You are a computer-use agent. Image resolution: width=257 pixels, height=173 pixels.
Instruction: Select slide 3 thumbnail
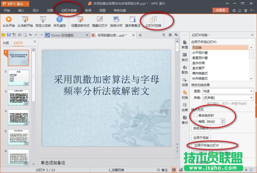(19, 98)
